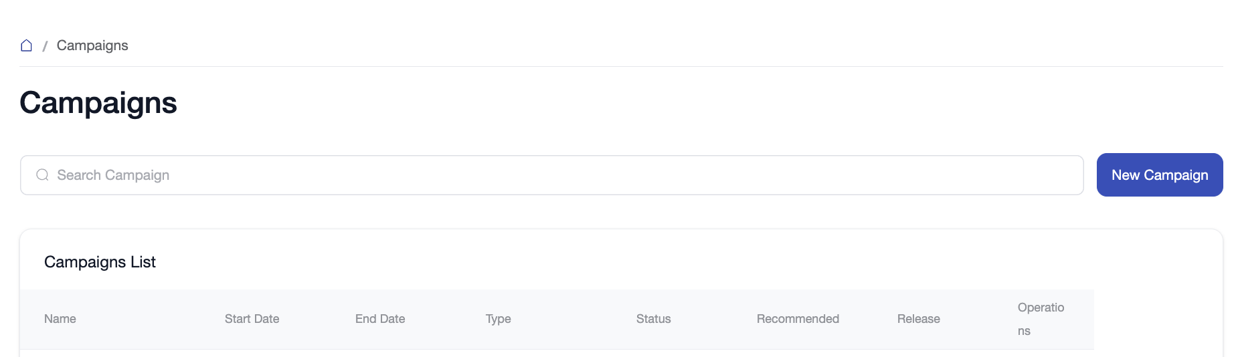Click the magnifier icon in the search box

coord(42,175)
